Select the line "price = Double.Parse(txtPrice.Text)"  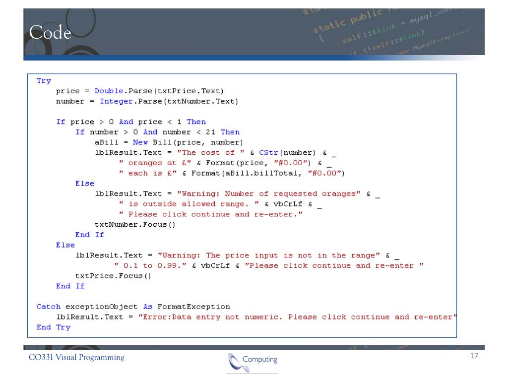click(x=139, y=91)
